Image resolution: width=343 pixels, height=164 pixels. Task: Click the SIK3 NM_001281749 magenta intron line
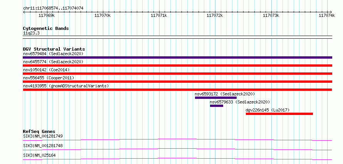pos(177,139)
